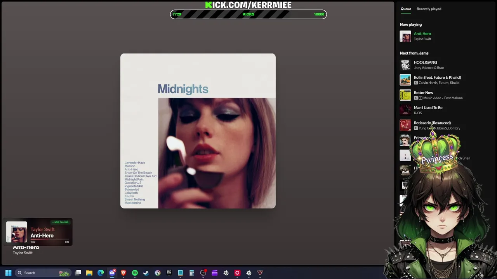Click the taskbar Search box
Image resolution: width=497 pixels, height=279 pixels.
tap(43, 273)
